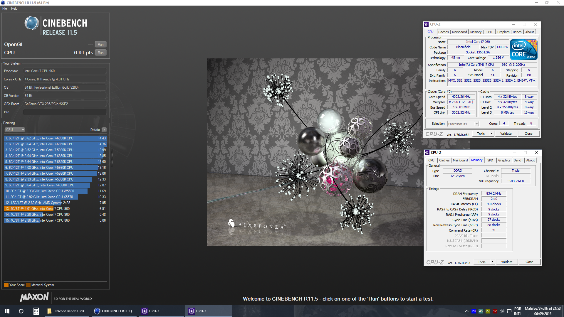Run the OpenGL benchmark test
Image resolution: width=564 pixels, height=317 pixels.
coord(100,45)
